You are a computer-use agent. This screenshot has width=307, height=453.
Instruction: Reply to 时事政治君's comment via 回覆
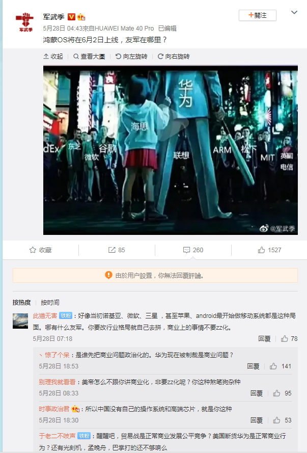point(257,420)
